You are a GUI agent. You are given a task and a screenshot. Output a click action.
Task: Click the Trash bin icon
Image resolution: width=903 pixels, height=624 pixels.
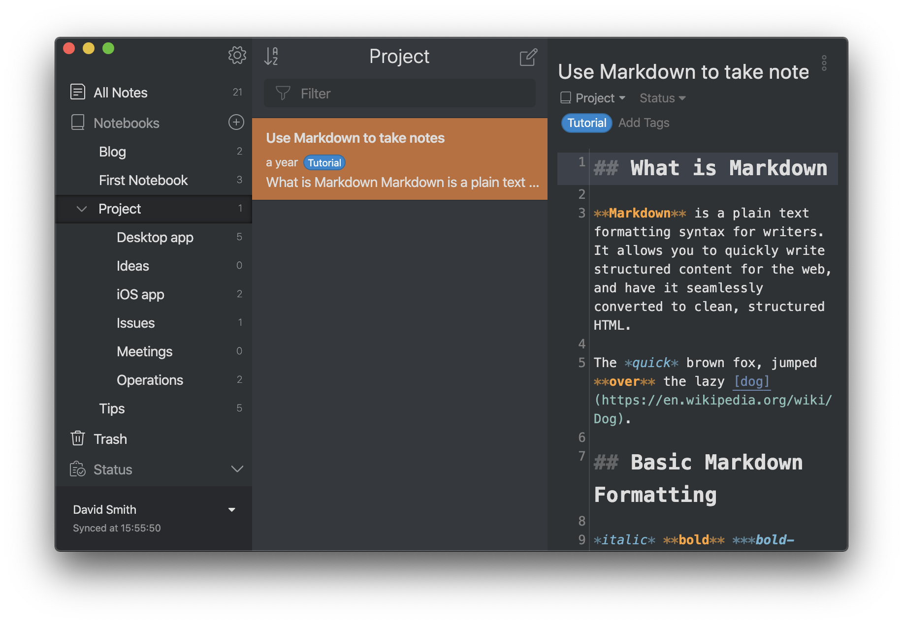78,438
